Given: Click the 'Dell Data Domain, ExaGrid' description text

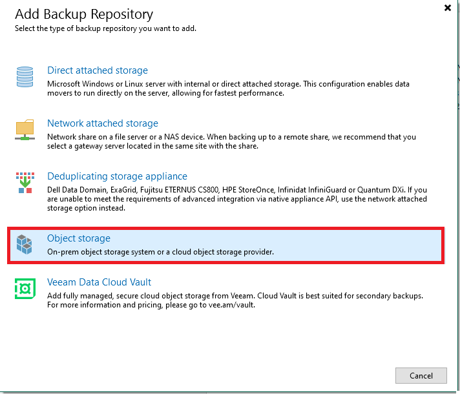Looking at the screenshot, I should (x=237, y=199).
